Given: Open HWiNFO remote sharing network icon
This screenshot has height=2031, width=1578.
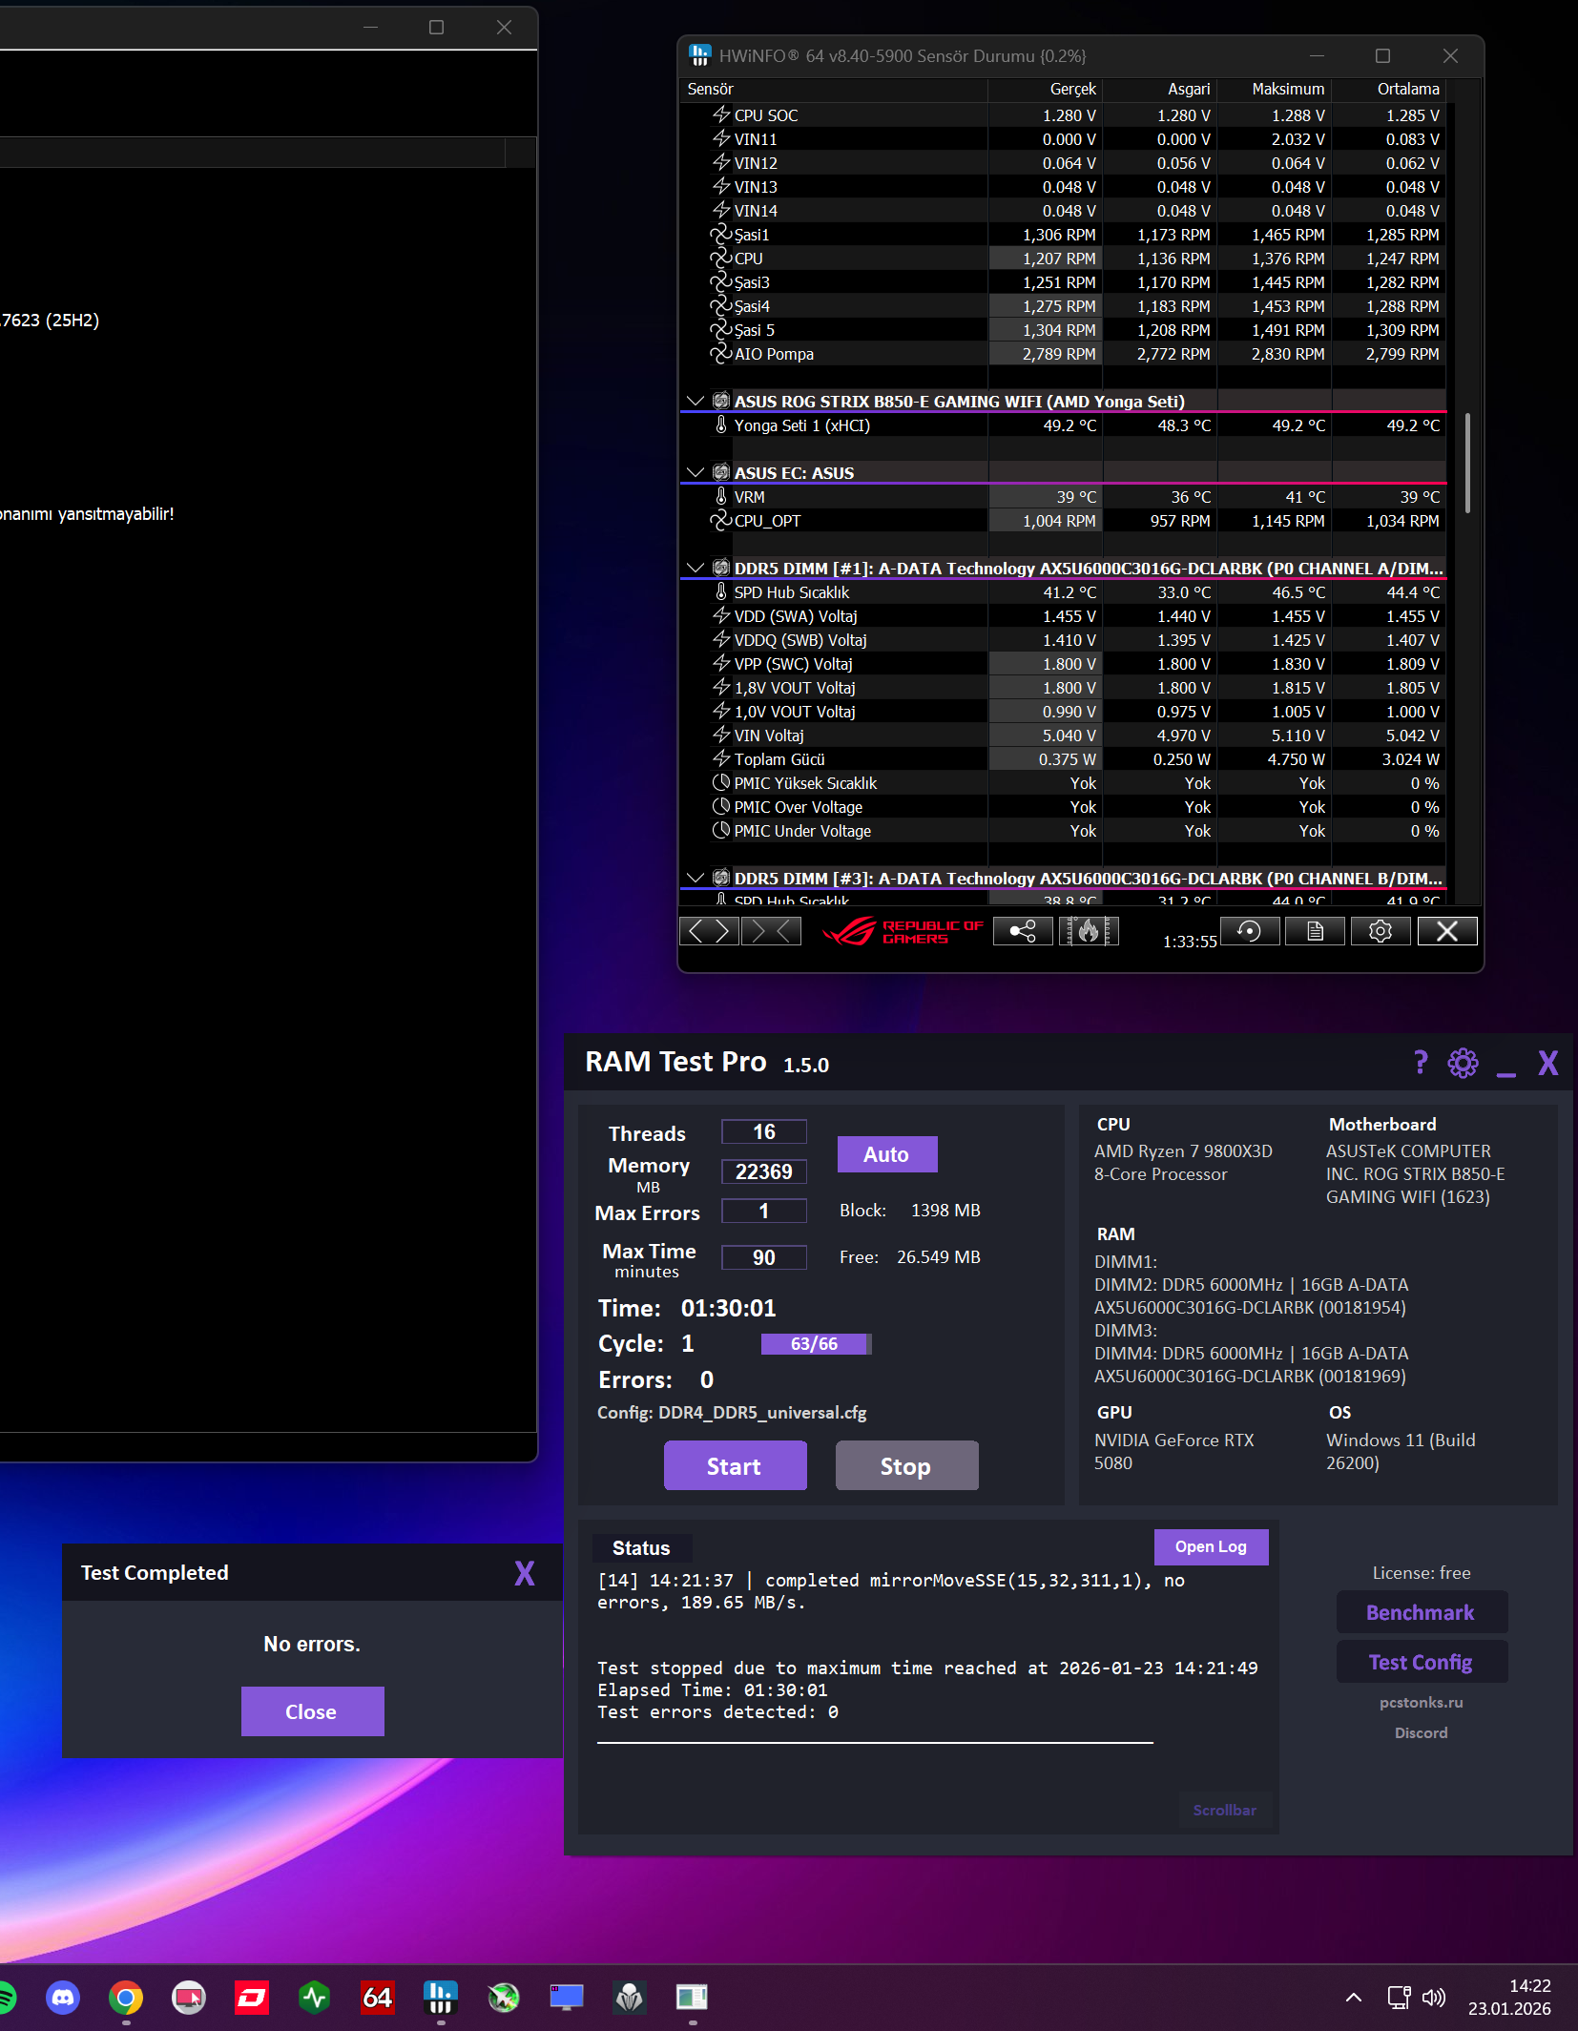Looking at the screenshot, I should click(x=1023, y=931).
